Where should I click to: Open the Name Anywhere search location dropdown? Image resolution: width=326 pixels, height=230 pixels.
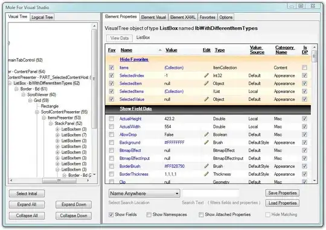tap(144, 193)
